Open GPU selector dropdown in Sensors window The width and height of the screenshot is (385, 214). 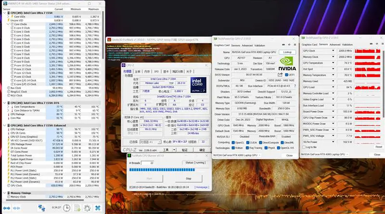tap(324, 154)
